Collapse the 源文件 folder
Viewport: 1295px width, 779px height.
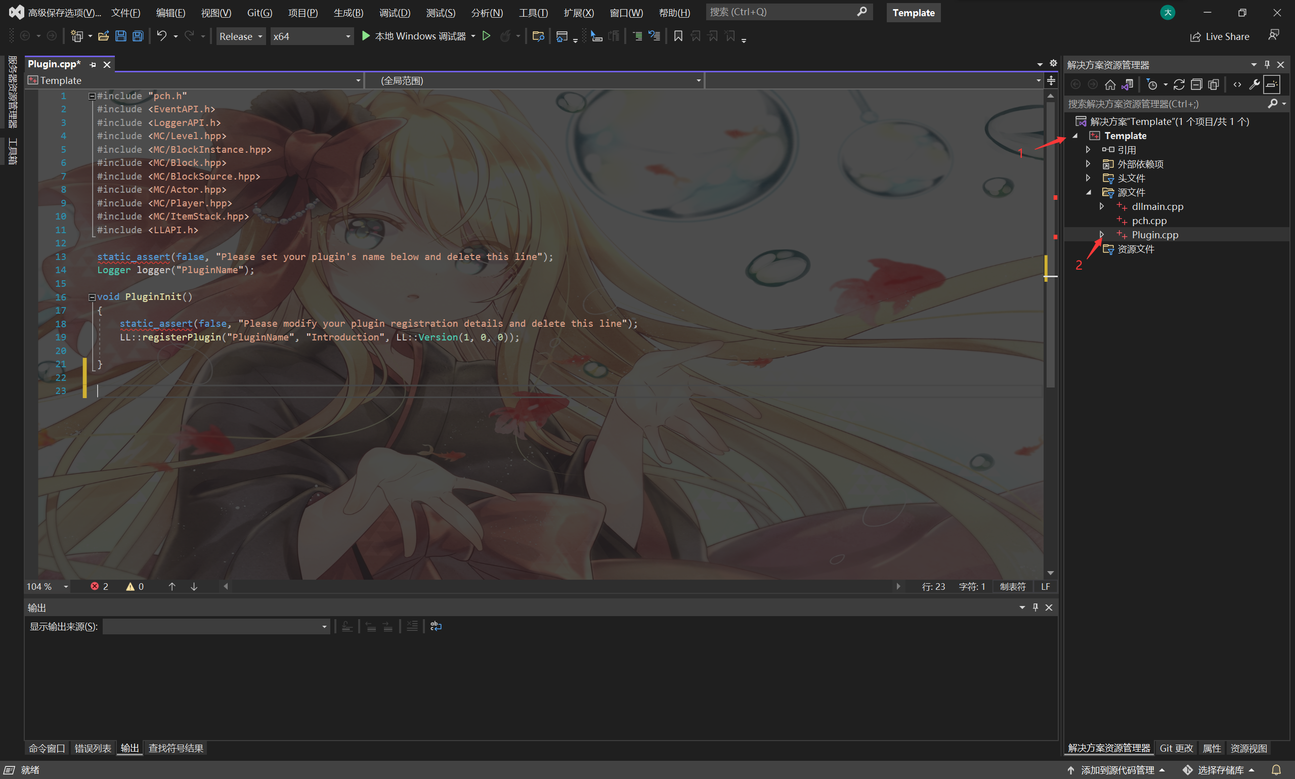point(1089,193)
